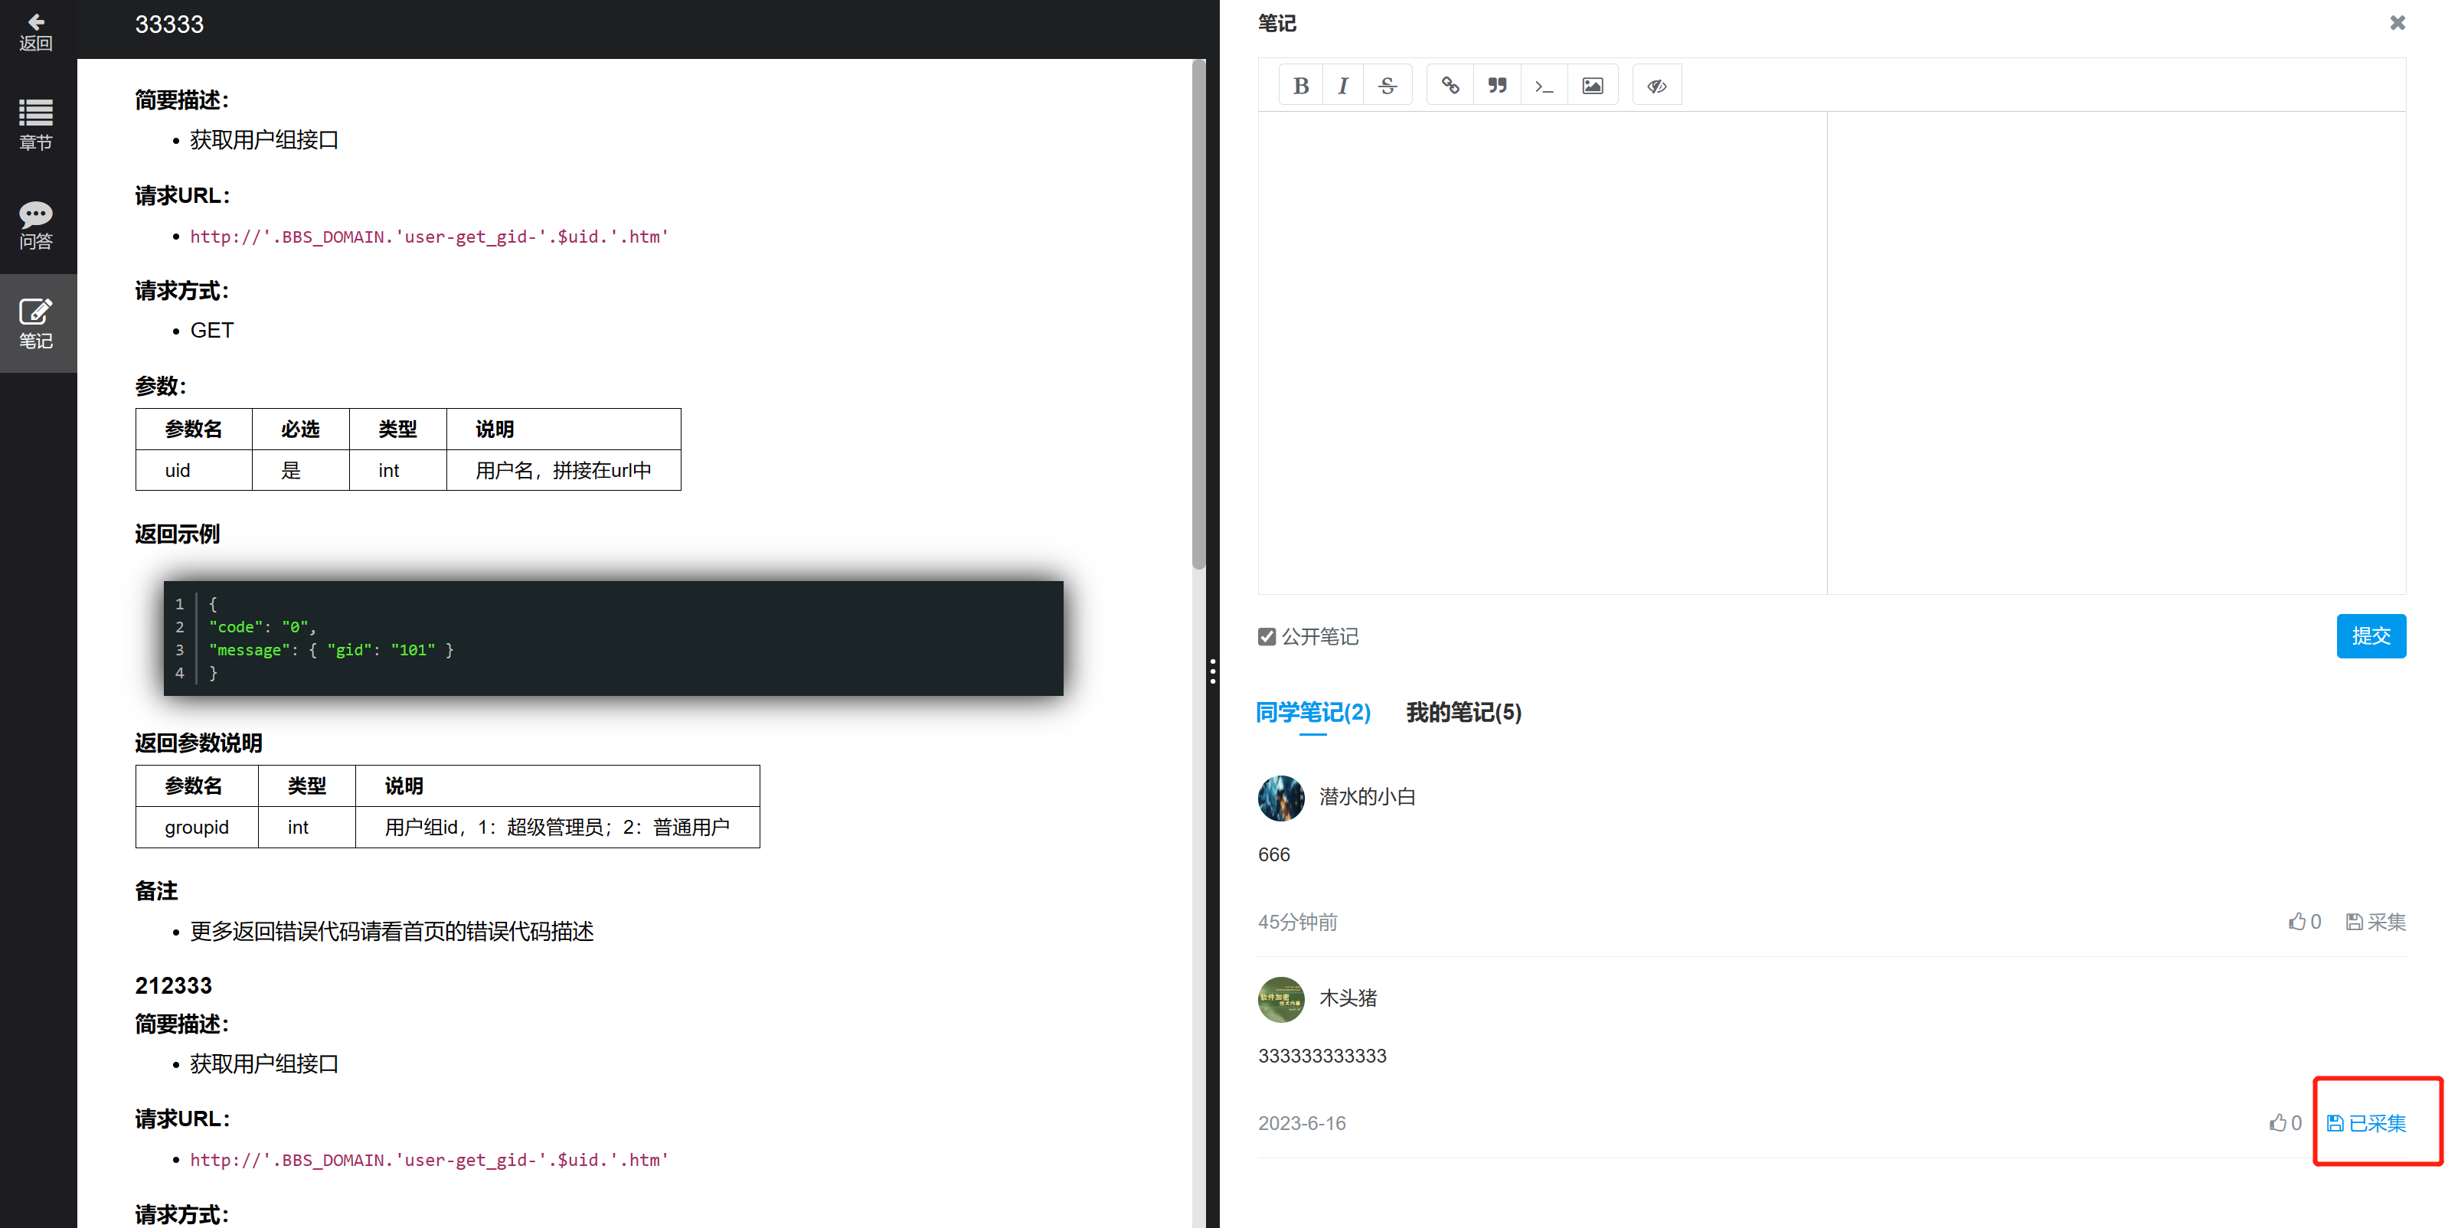Select the 同学笔记(2) tab
Viewport: 2445px width, 1228px height.
coord(1312,713)
